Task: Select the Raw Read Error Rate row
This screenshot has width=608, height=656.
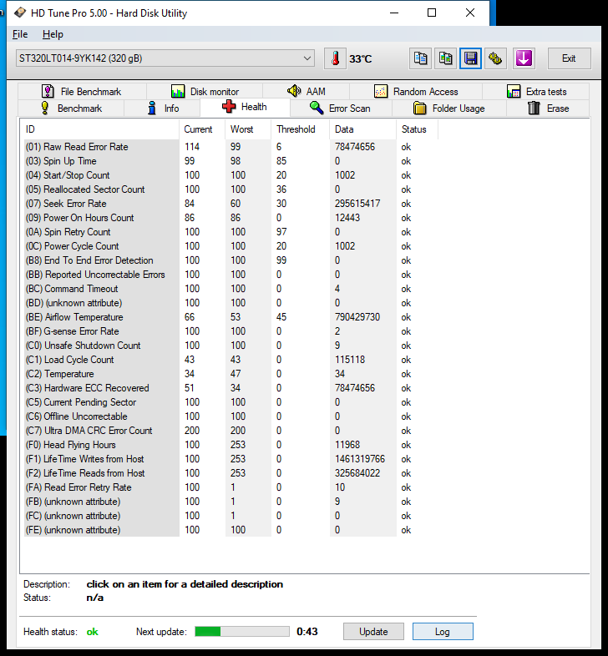Action: pos(231,147)
